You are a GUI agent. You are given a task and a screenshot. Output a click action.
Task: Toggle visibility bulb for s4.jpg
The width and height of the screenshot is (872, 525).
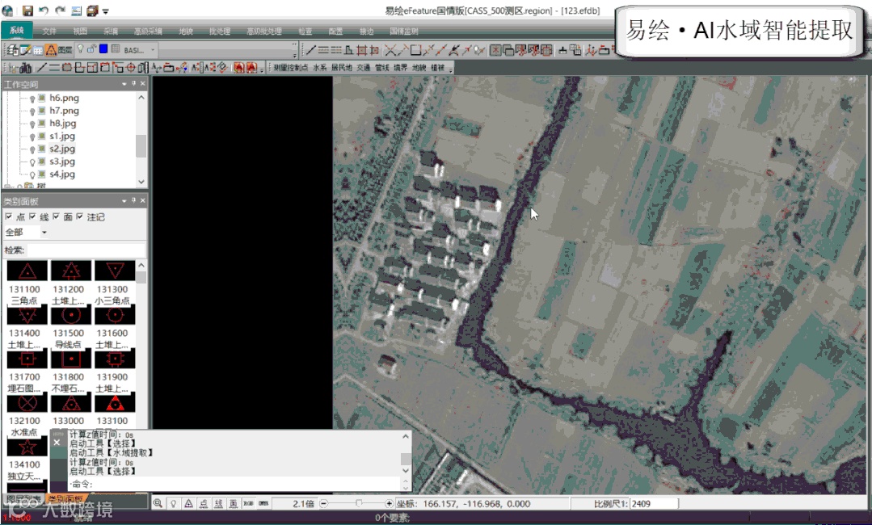pyautogui.click(x=32, y=175)
